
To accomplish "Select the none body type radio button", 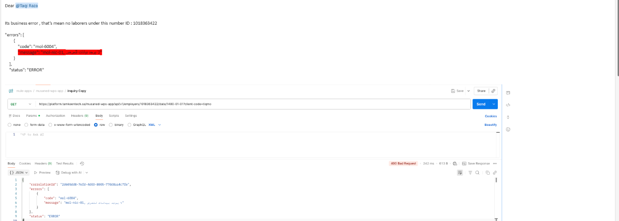I will pos(10,125).
